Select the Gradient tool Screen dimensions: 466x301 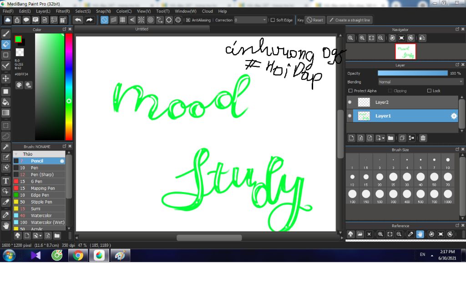[x=5, y=113]
